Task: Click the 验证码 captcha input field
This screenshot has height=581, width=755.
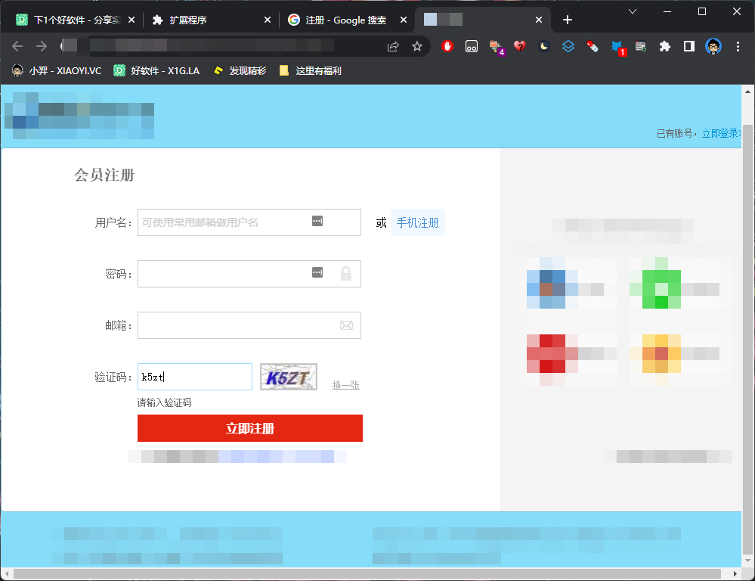Action: pyautogui.click(x=195, y=377)
